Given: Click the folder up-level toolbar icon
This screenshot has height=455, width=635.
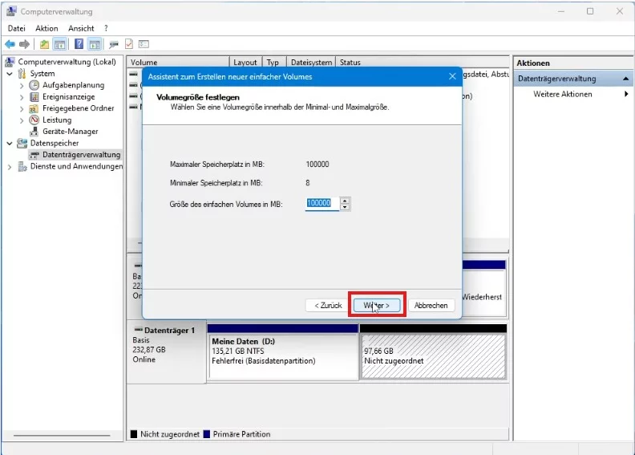Looking at the screenshot, I should point(45,44).
